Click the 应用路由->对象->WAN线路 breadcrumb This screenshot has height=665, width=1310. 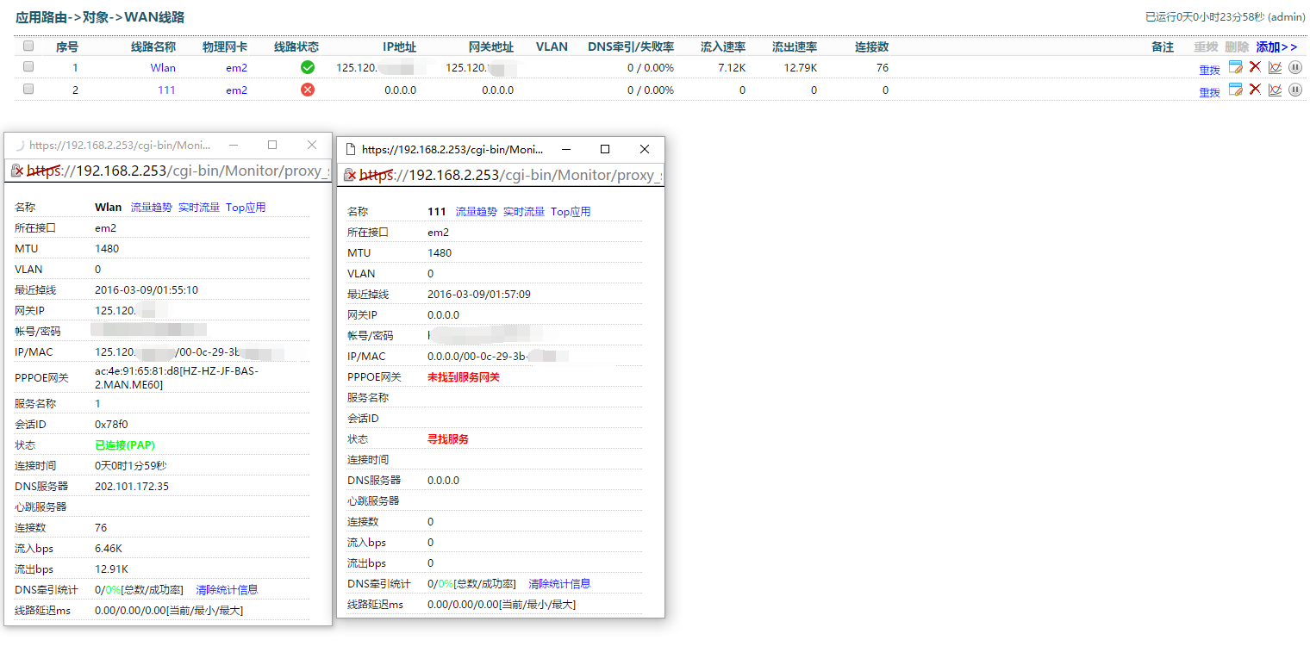(100, 17)
